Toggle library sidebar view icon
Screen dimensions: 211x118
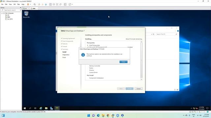[x=50, y=4]
